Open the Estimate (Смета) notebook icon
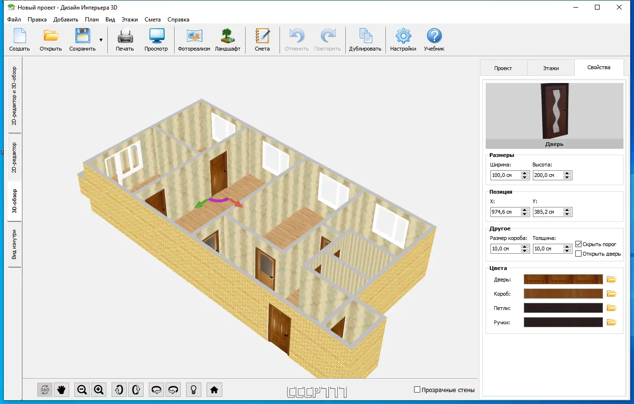 262,37
